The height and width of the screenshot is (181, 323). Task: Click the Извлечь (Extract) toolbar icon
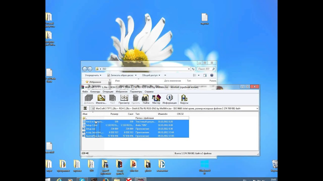click(101, 99)
